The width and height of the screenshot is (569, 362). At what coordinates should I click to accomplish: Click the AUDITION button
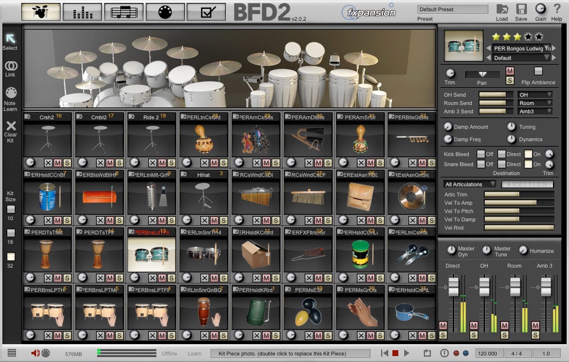(528, 185)
